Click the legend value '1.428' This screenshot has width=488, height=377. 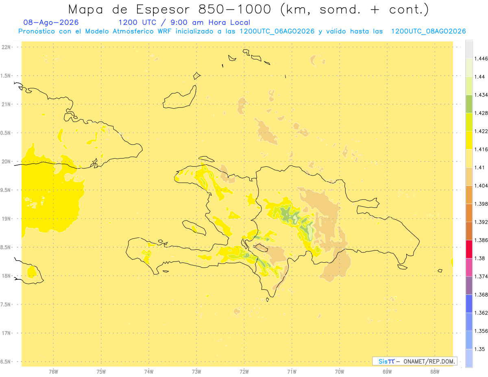(481, 113)
